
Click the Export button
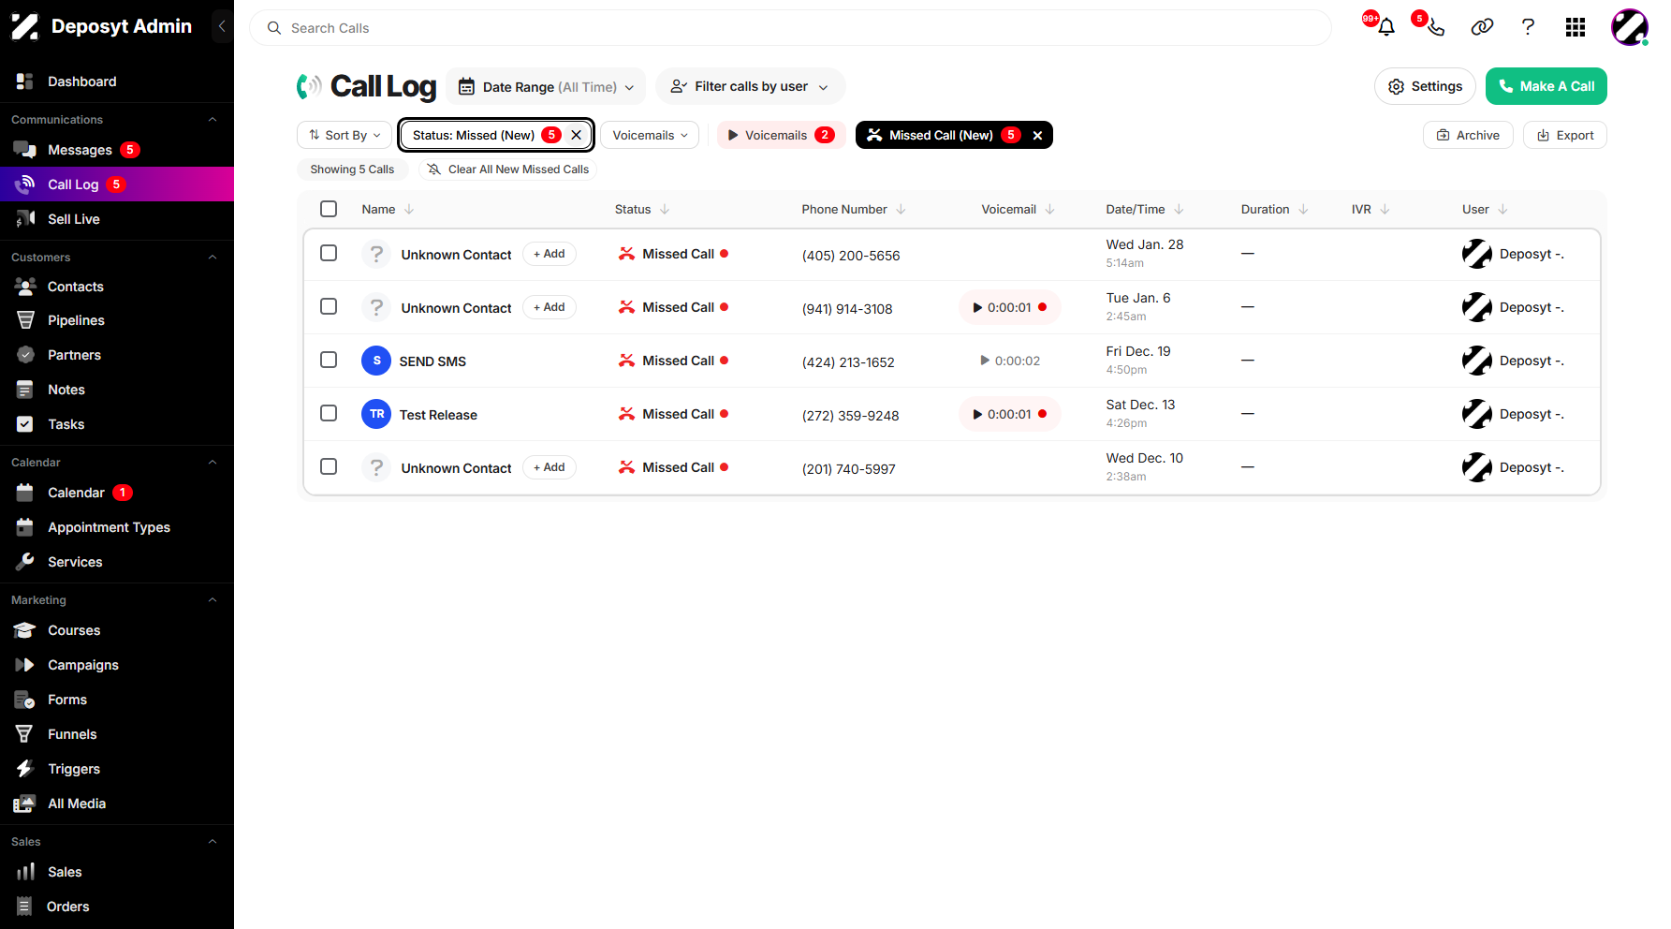click(x=1565, y=135)
